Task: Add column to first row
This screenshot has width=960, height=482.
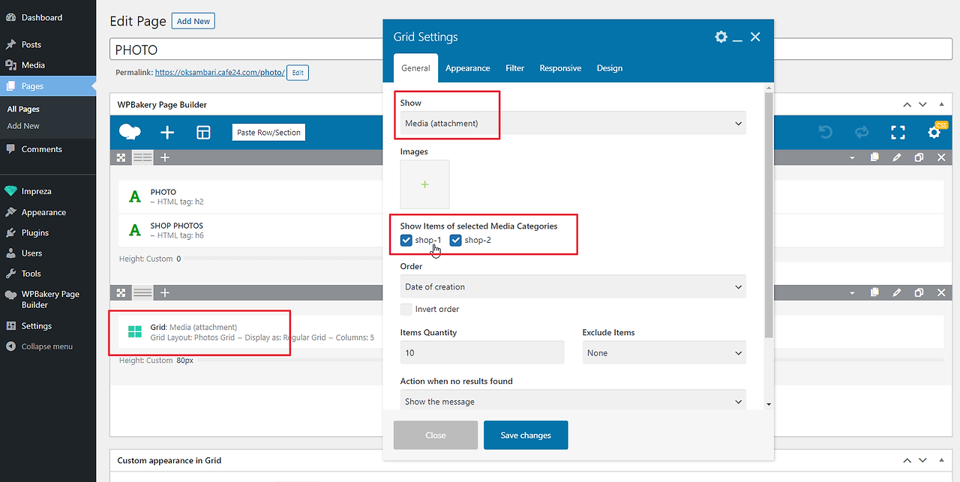Action: click(165, 157)
